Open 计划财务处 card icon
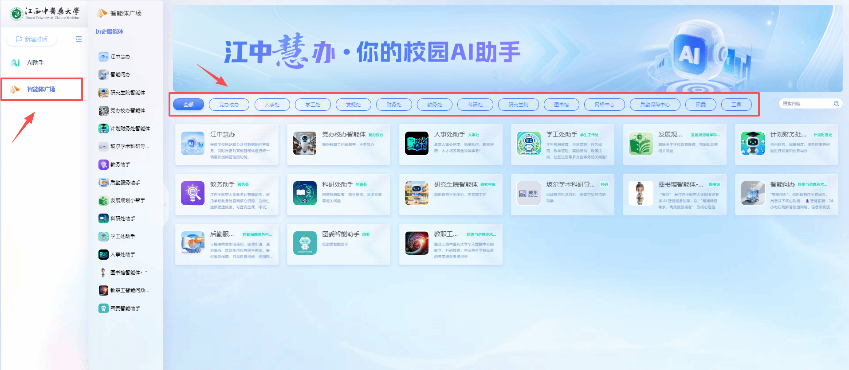849x370 pixels. pos(753,143)
